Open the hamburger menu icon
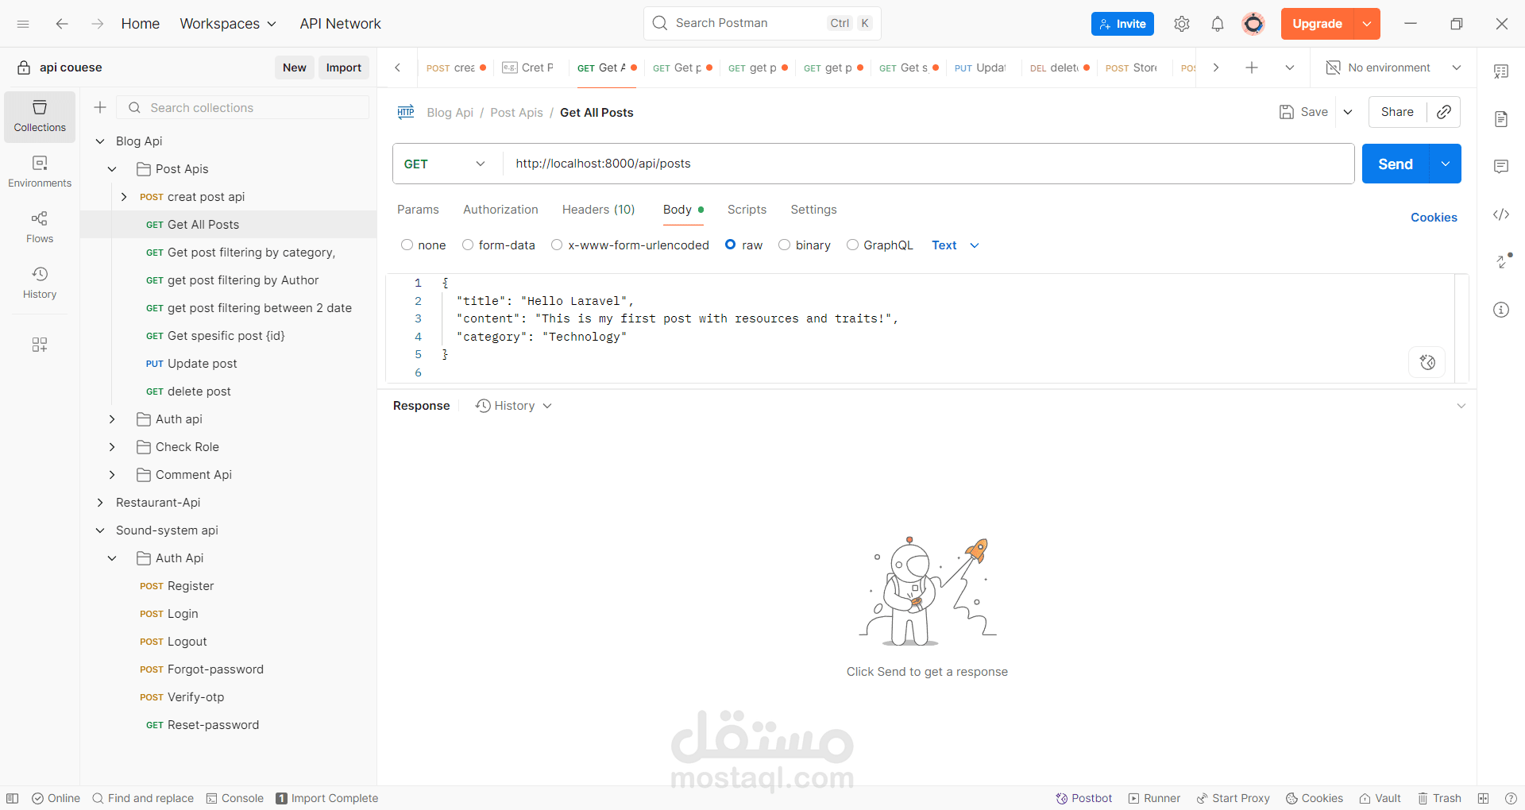 coord(23,24)
